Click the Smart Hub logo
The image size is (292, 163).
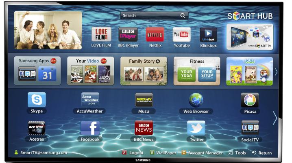pyautogui.click(x=250, y=16)
